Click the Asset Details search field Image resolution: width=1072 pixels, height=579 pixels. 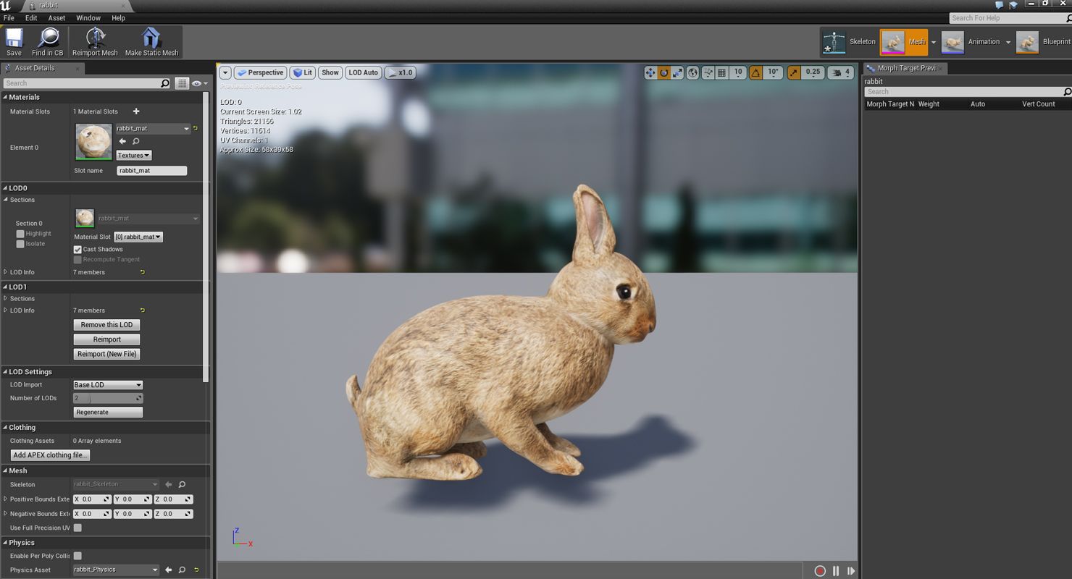86,83
